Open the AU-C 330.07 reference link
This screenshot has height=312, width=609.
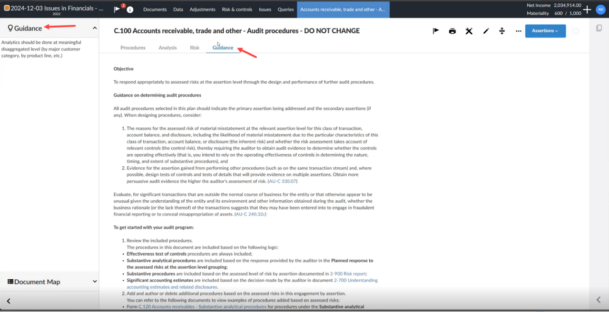tap(283, 181)
